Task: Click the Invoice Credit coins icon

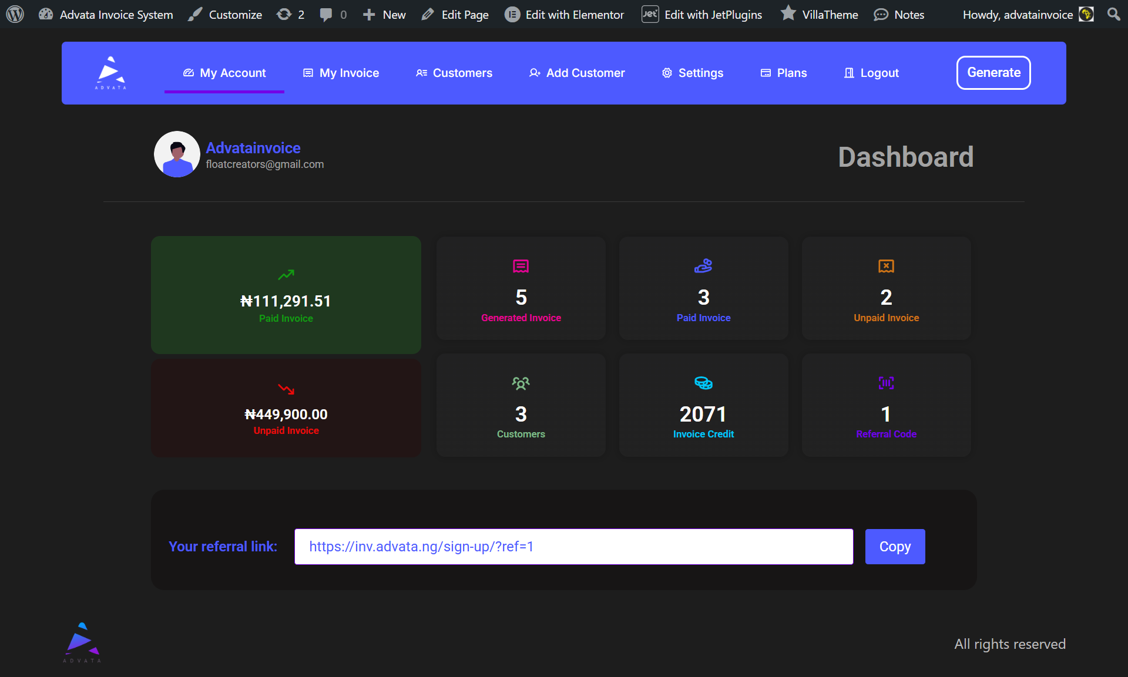Action: pyautogui.click(x=703, y=383)
